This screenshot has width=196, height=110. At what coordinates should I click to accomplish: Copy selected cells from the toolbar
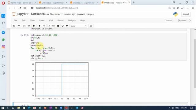(x=29, y=26)
